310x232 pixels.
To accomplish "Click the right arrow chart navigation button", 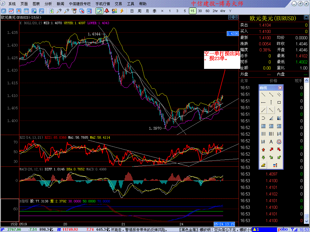I will [x=236, y=17].
